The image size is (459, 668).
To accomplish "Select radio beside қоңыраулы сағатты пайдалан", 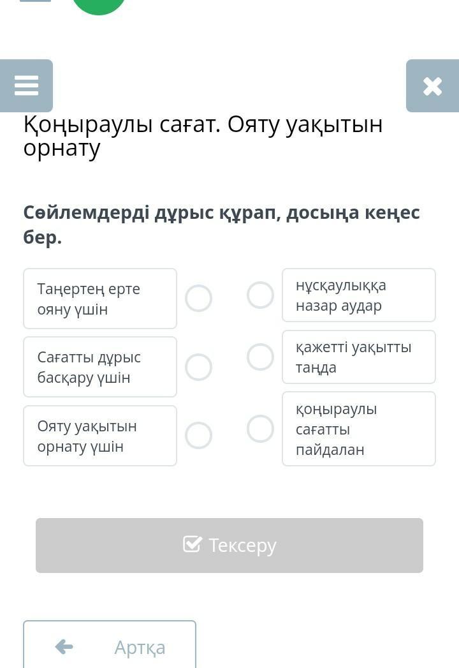I will pyautogui.click(x=260, y=429).
